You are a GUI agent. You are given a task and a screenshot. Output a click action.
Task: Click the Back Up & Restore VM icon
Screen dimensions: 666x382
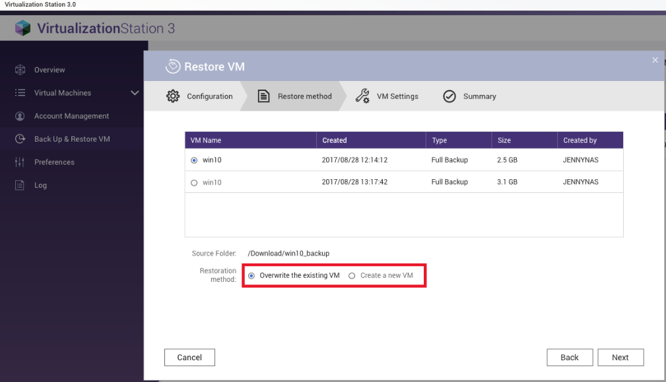pos(20,139)
